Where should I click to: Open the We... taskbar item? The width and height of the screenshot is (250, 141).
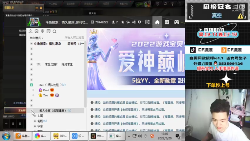(x=97, y=136)
